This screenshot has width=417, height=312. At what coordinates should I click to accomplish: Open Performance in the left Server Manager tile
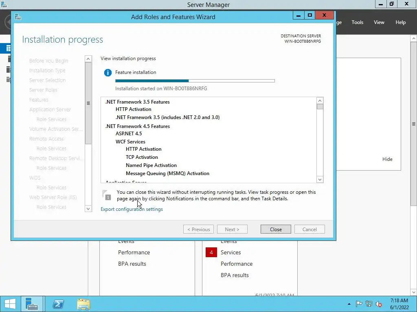tap(134, 252)
